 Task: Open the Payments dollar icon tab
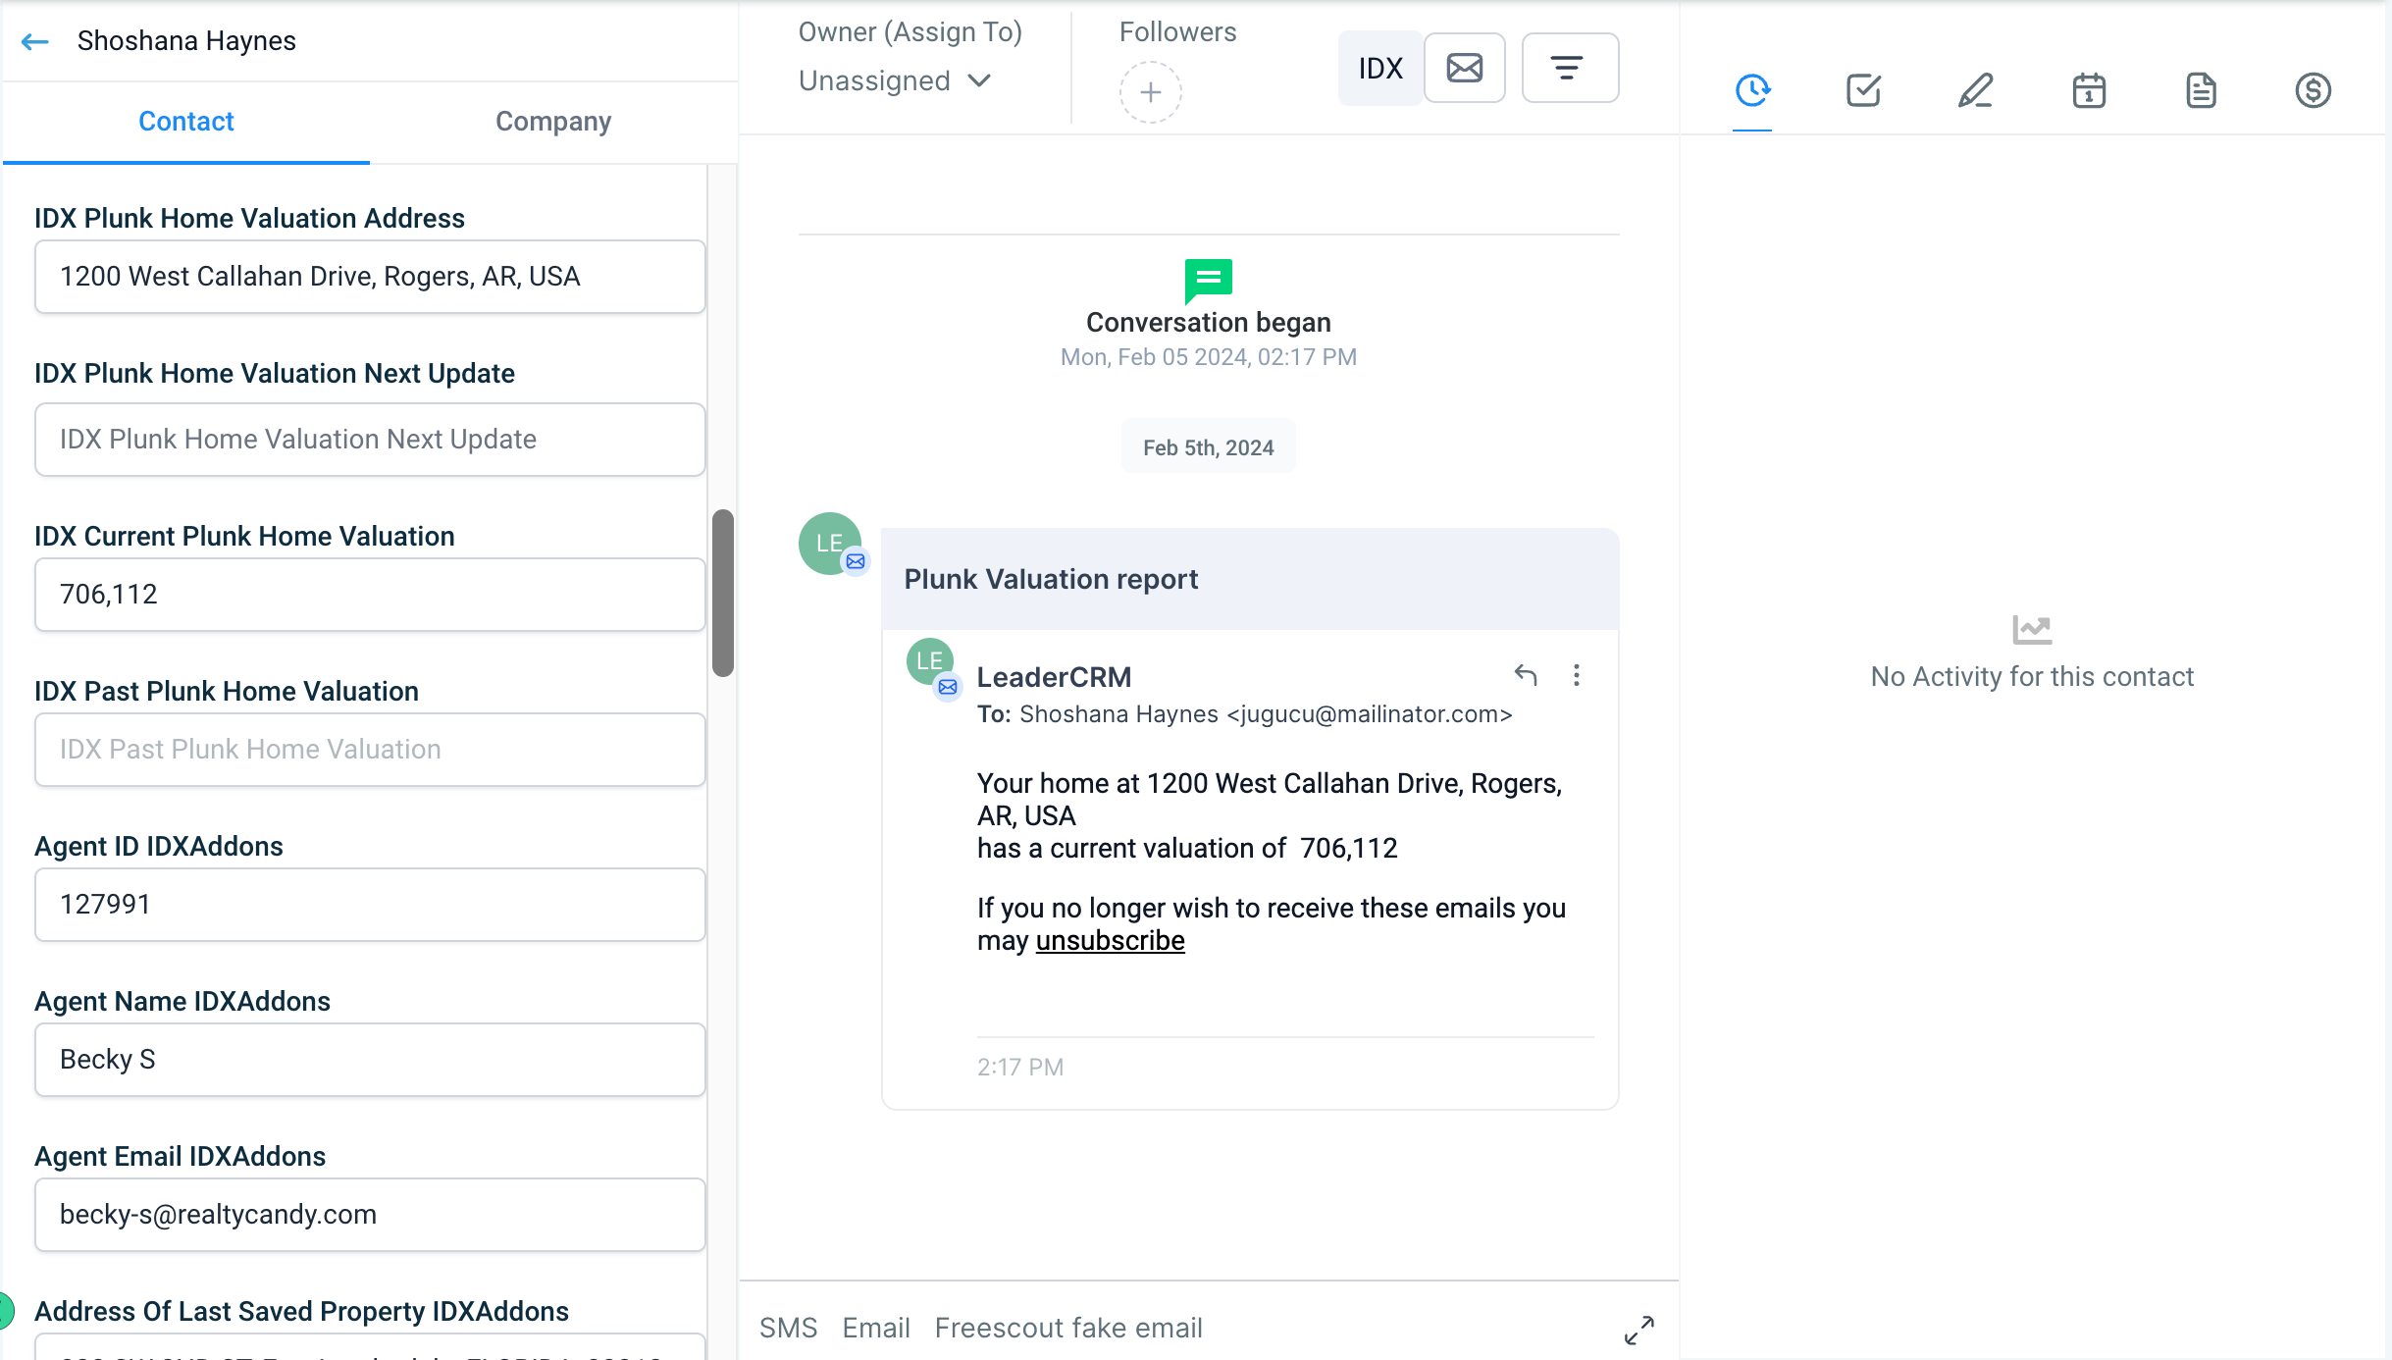pyautogui.click(x=2313, y=90)
